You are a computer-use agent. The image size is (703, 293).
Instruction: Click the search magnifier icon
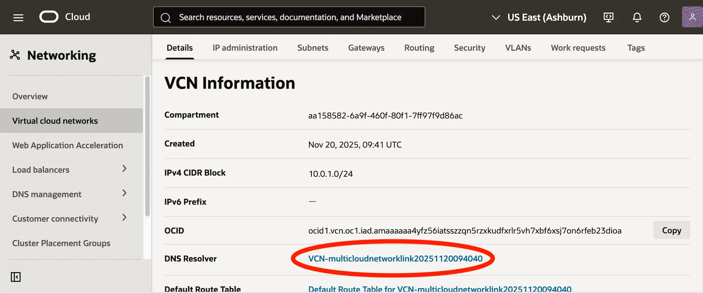(x=166, y=18)
